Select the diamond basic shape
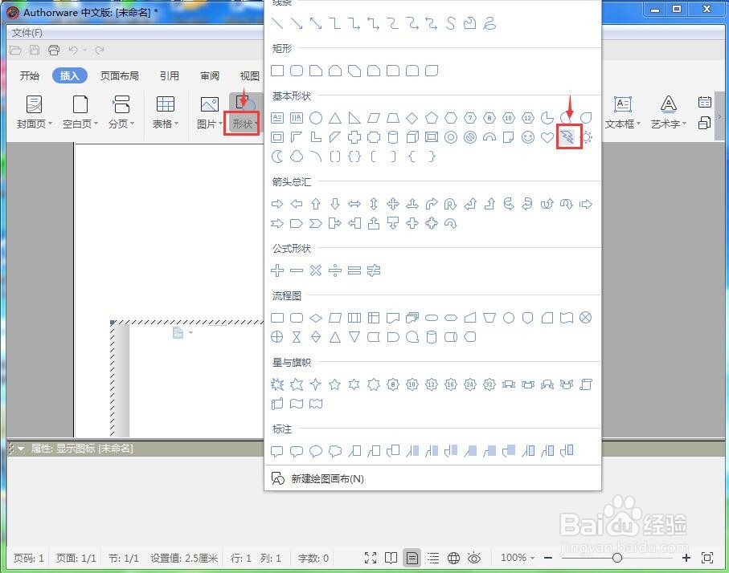The width and height of the screenshot is (729, 573). pos(412,118)
